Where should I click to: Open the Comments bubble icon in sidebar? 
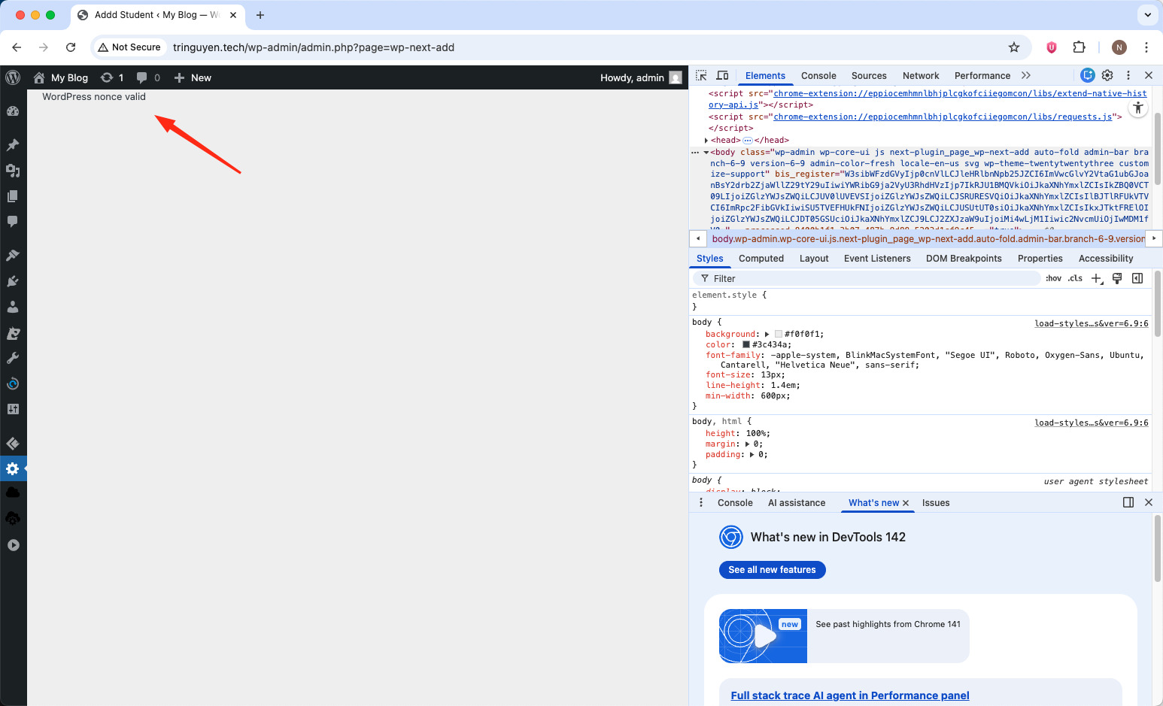pos(13,221)
